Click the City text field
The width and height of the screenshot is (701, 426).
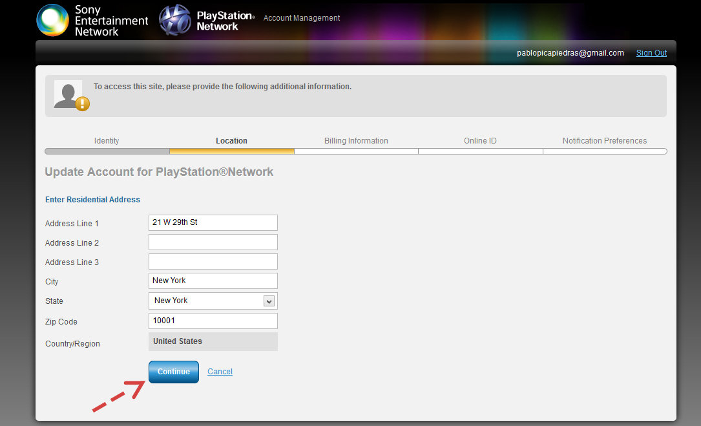pos(213,281)
